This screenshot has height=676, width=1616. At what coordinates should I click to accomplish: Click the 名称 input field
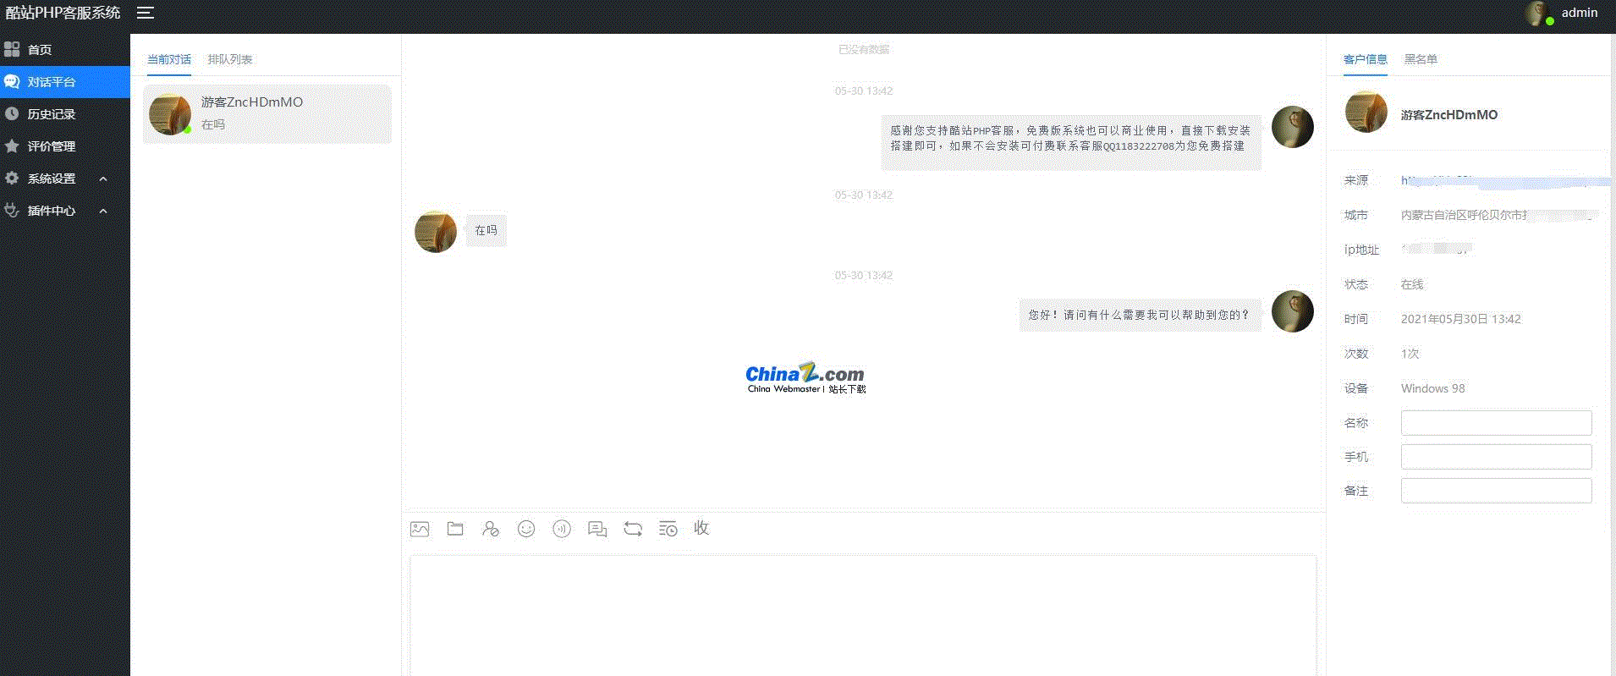pyautogui.click(x=1496, y=423)
